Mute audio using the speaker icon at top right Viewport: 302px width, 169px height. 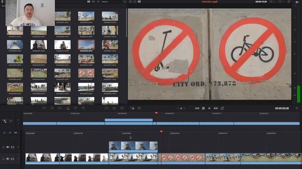297,2
